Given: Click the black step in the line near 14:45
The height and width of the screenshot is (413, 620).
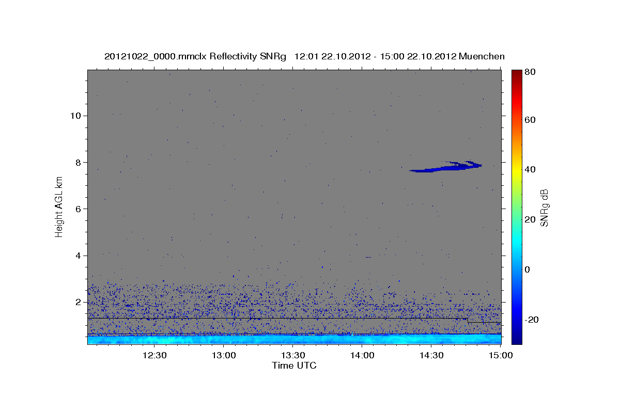Looking at the screenshot, I should pos(468,321).
